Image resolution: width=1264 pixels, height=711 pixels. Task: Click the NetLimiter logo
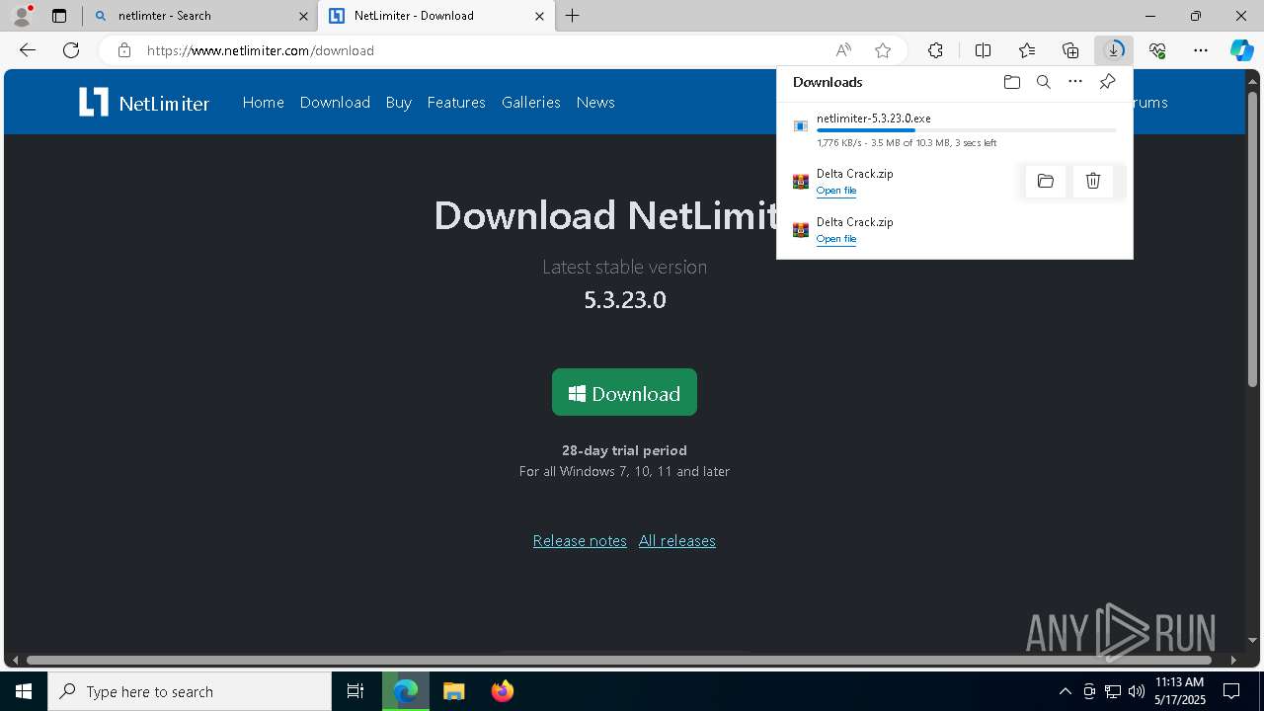coord(144,102)
